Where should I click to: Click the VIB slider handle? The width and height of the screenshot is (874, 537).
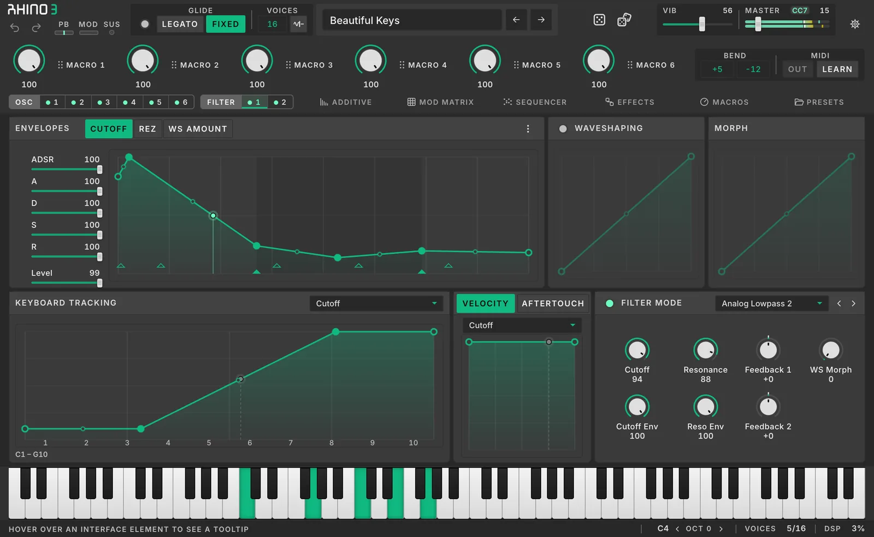click(702, 24)
